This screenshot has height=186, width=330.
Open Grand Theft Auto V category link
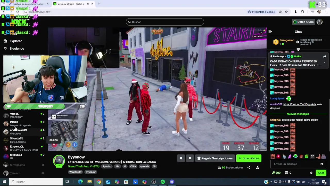(x=84, y=166)
